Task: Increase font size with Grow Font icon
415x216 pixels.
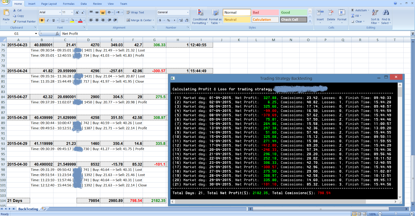Action: pyautogui.click(x=77, y=12)
